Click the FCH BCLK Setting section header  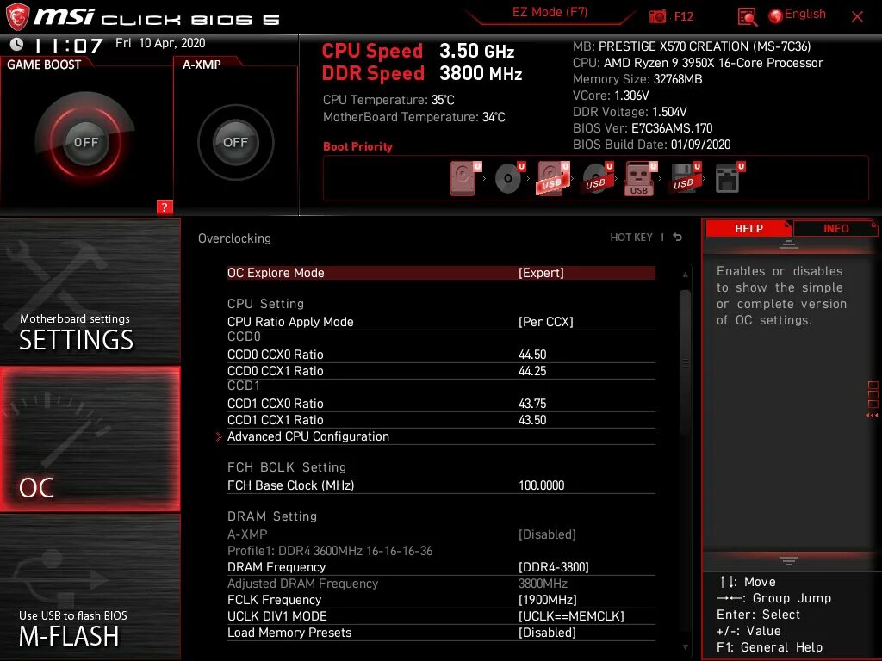point(287,467)
